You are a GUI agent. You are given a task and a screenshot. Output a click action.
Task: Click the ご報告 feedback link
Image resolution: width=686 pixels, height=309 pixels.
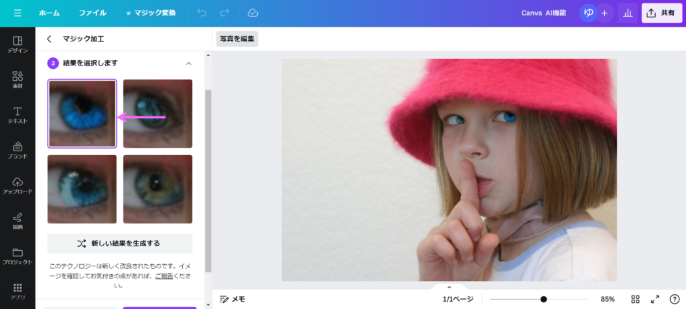point(164,275)
